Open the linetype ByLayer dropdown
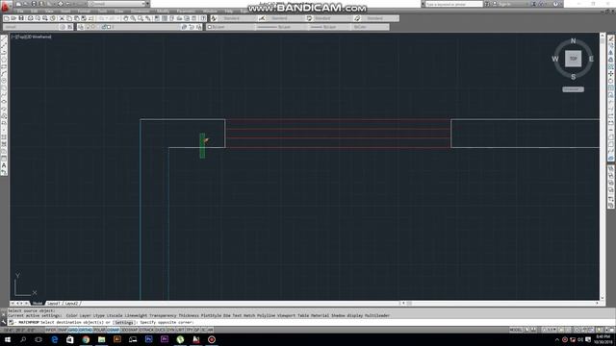The image size is (616, 346). 281,27
